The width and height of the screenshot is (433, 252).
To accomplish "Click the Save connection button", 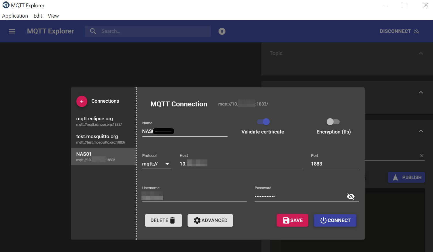I will (292, 220).
